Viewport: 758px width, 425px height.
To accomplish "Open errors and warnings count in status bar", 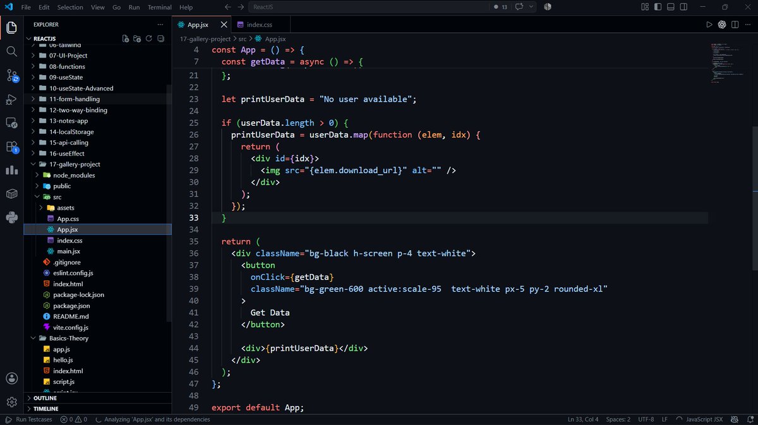I will [x=73, y=419].
